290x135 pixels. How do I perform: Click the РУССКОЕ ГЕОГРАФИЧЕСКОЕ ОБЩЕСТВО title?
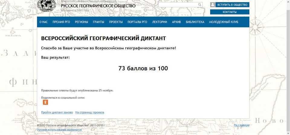tap(98, 6)
